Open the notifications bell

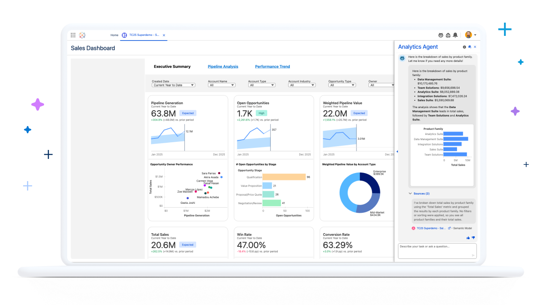455,35
